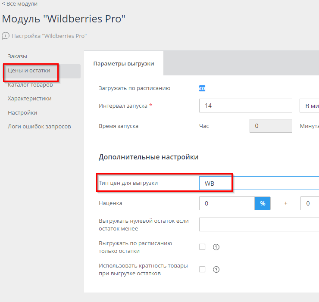Click the info icon beside Настройка "Wildberries Pro"

(6, 36)
